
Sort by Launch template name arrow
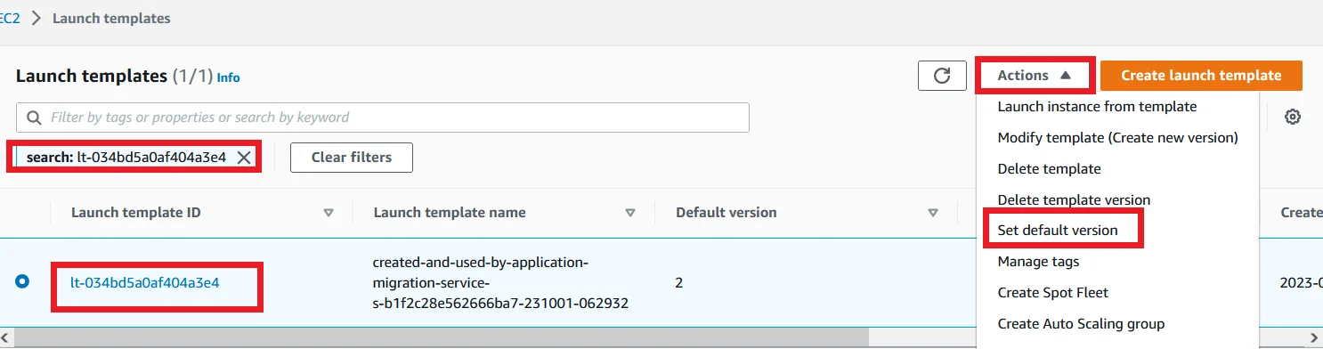click(630, 213)
